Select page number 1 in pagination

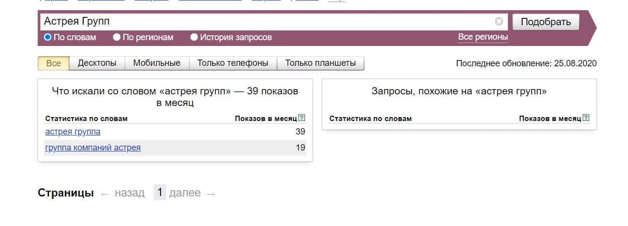pyautogui.click(x=160, y=193)
